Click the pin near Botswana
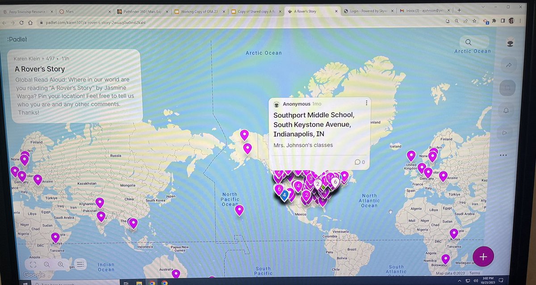Image resolution: width=536 pixels, height=285 pixels. [x=445, y=259]
